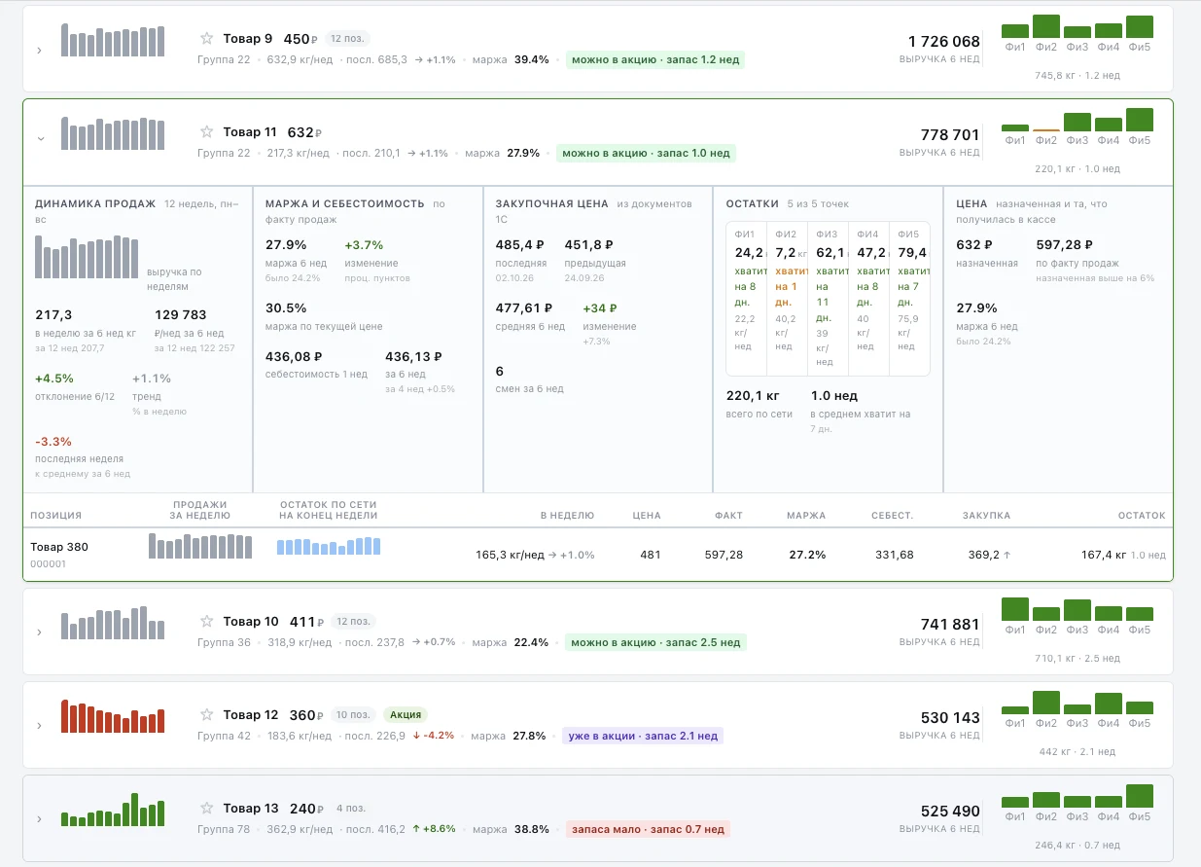The image size is (1201, 867).
Task: Open the "12 поз." badge of Товар 9
Action: click(349, 39)
